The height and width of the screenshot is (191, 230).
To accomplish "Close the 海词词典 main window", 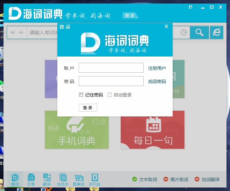I will (x=221, y=7).
